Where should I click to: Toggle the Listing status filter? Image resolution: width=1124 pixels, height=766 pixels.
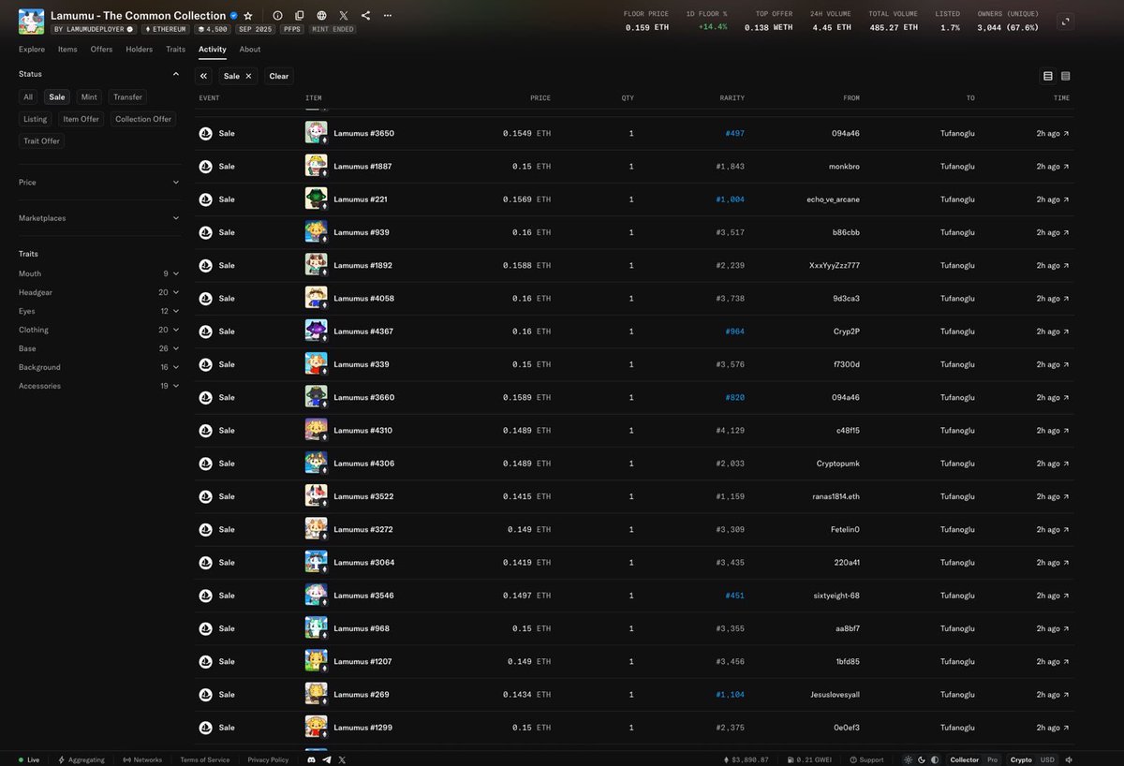(x=36, y=119)
